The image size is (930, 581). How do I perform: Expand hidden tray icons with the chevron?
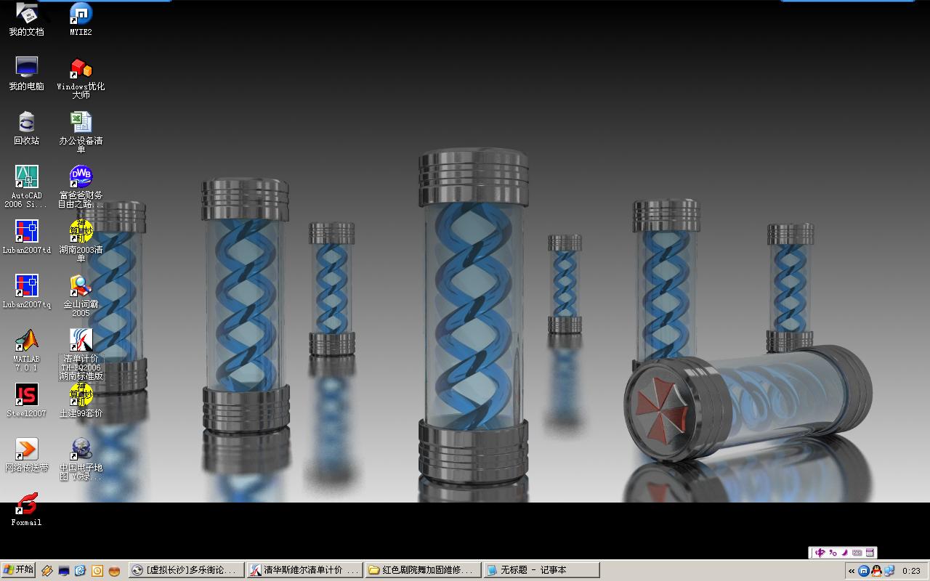[852, 571]
